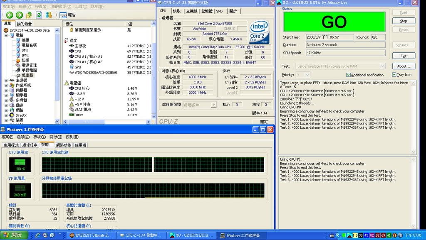The width and height of the screenshot is (426, 240).
Task: Click EVEREST up-level folder arrow icon
Action: point(29,15)
